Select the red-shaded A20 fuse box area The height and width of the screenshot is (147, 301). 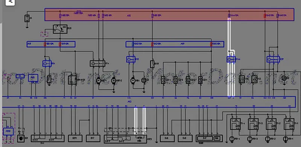point(169,14)
